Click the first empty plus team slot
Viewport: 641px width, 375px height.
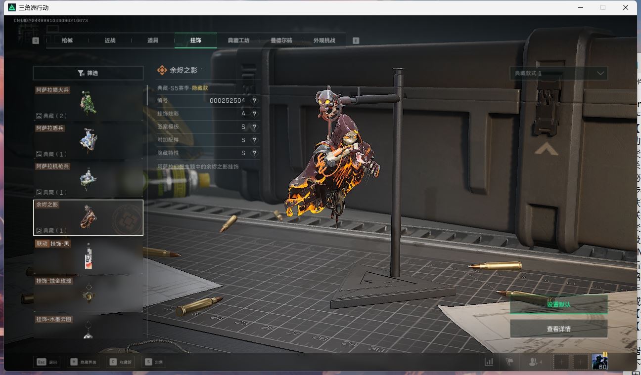(x=561, y=362)
